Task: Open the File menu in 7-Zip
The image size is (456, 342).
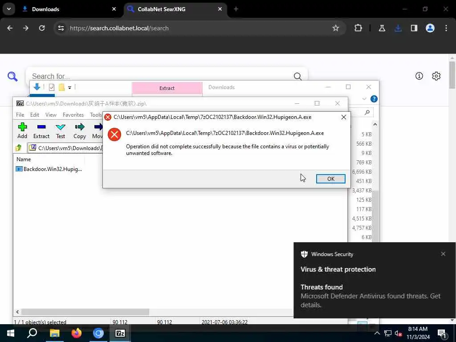Action: point(20,115)
